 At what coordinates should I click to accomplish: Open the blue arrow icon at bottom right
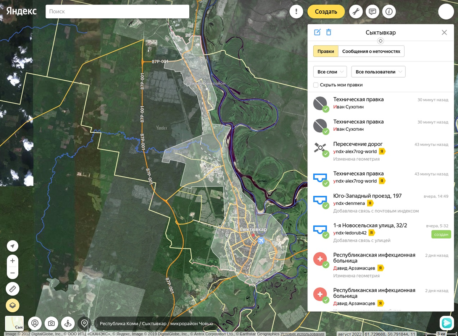tap(446, 323)
